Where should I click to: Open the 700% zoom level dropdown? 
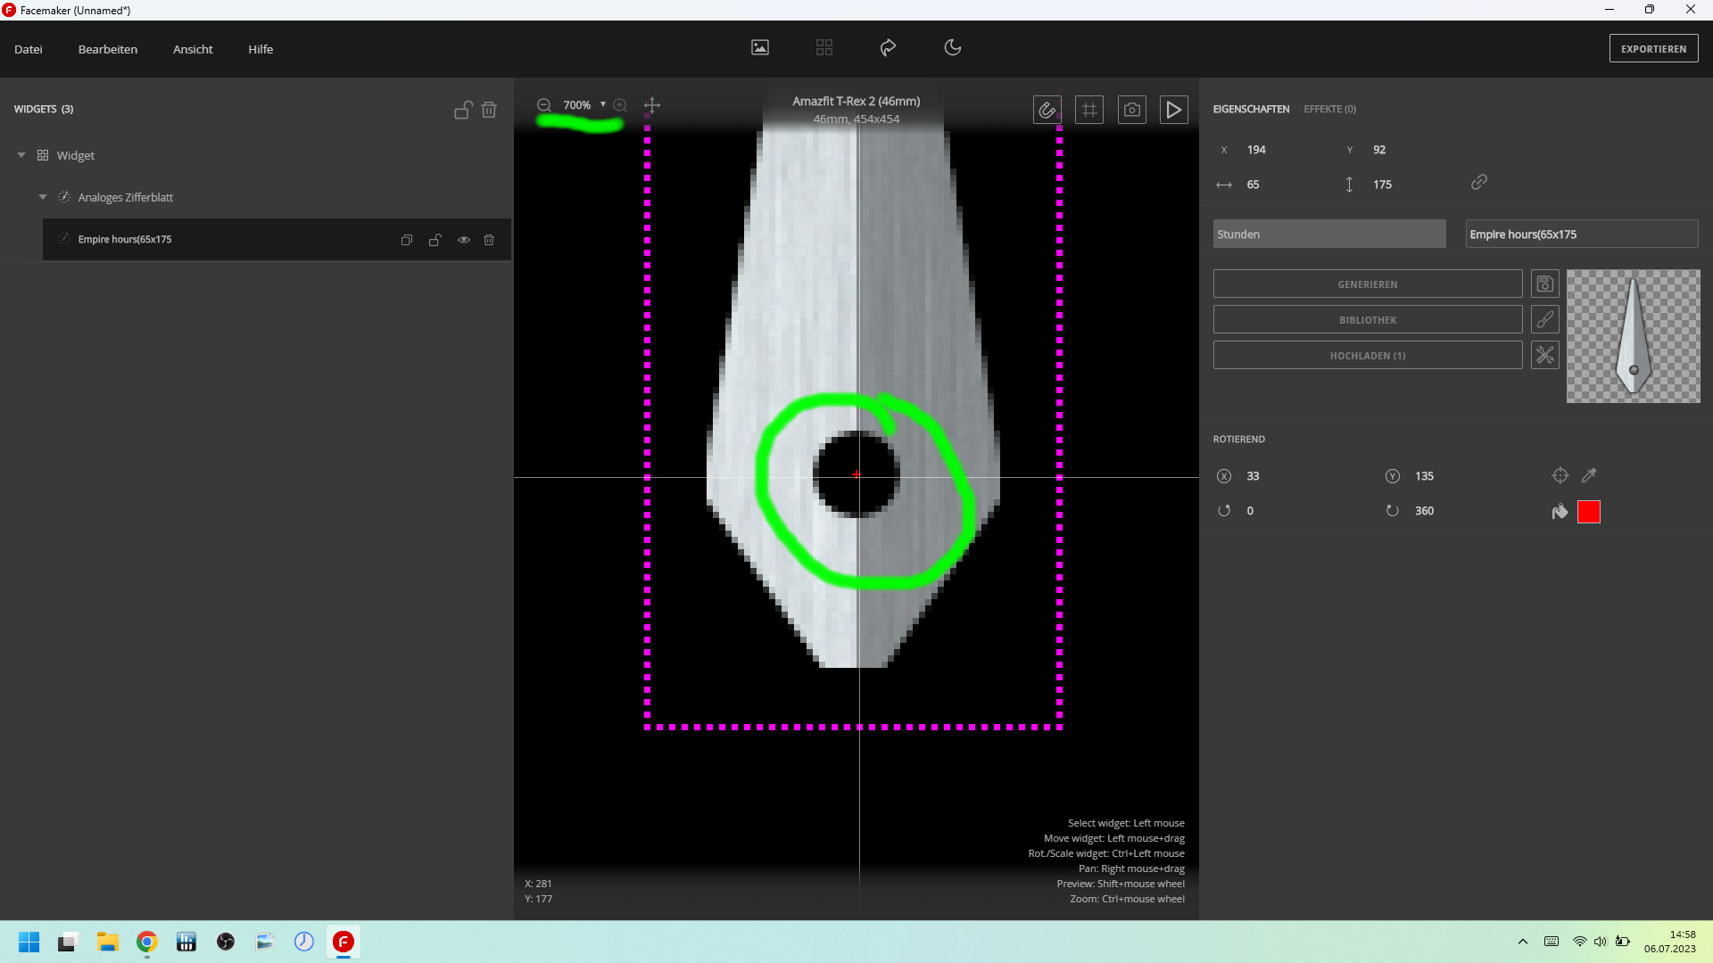click(x=603, y=104)
